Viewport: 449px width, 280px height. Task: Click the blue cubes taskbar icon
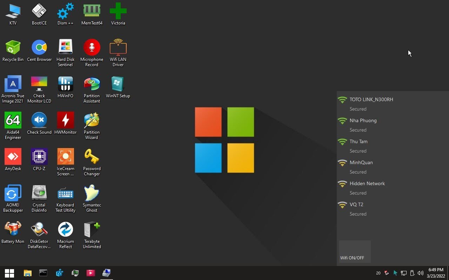pyautogui.click(x=59, y=273)
